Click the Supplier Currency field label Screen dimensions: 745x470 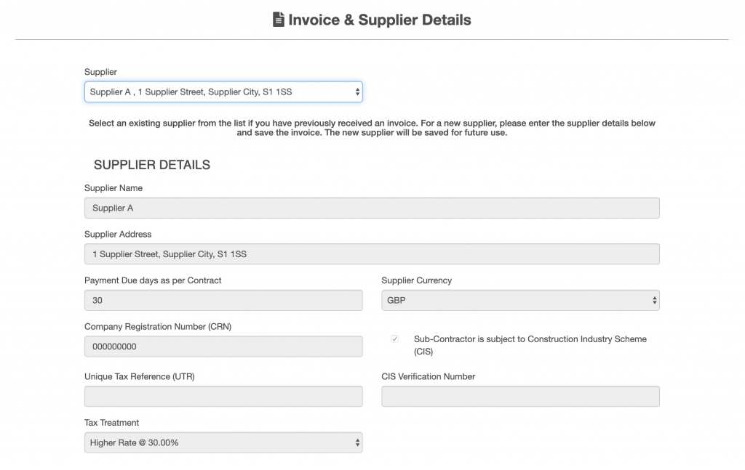(x=416, y=280)
